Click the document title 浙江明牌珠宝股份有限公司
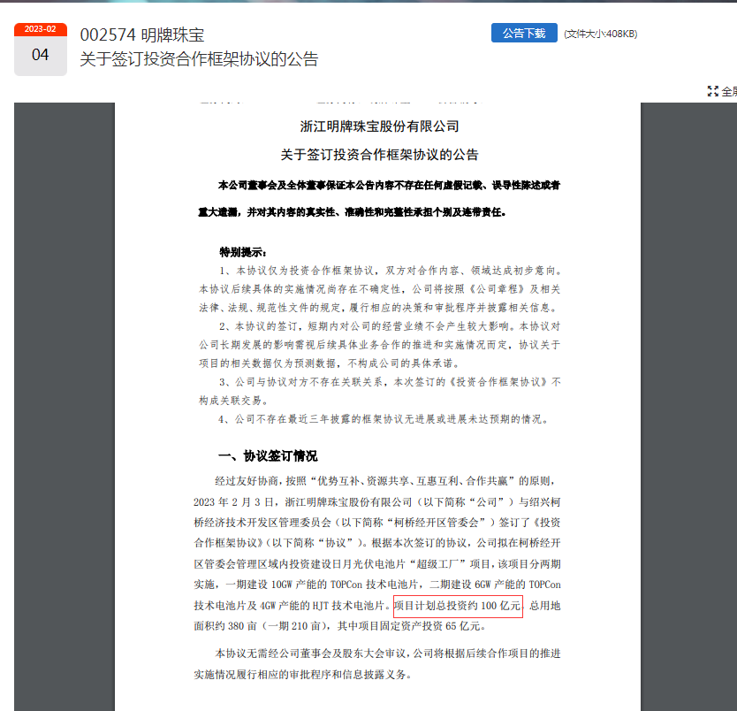The image size is (737, 711). [379, 126]
